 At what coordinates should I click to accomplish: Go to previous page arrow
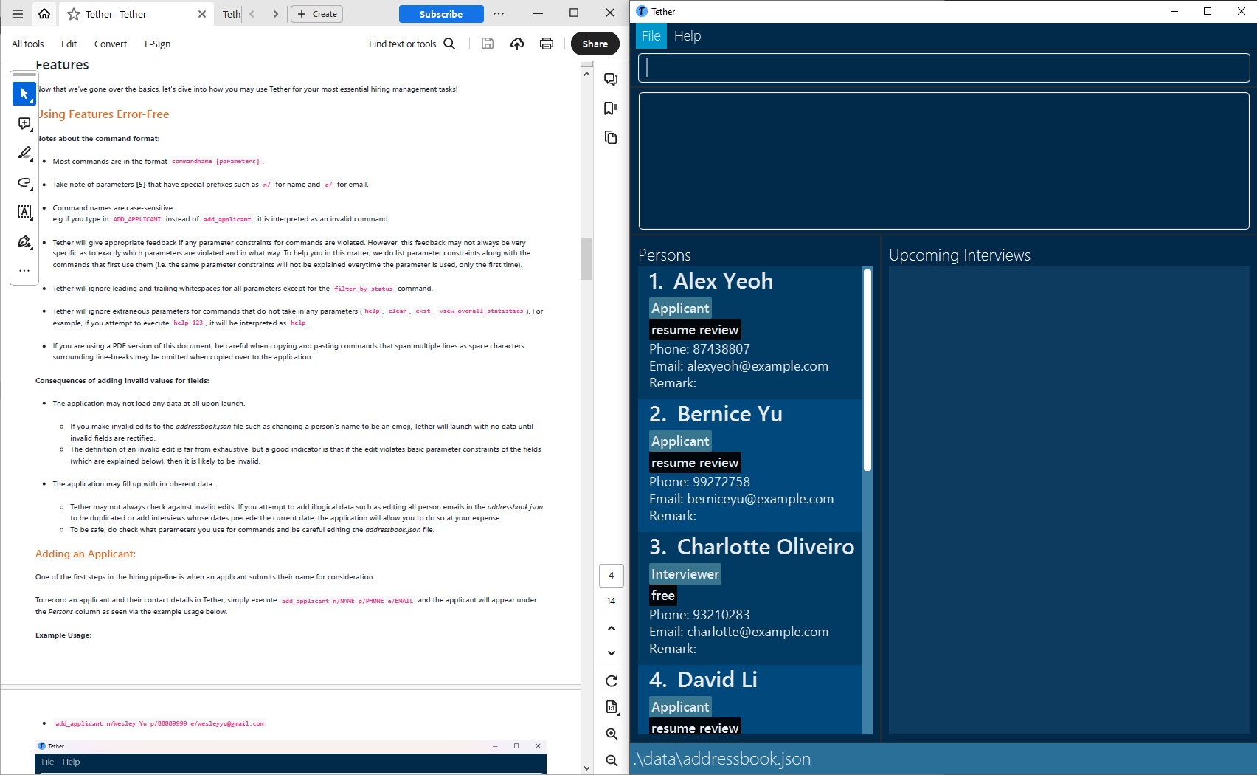tap(611, 628)
